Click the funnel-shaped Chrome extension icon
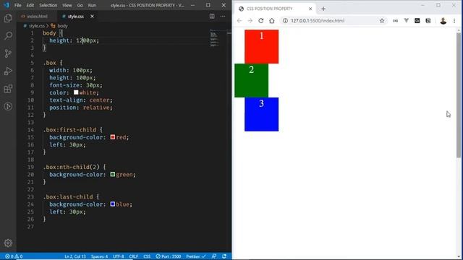 pyautogui.click(x=407, y=21)
